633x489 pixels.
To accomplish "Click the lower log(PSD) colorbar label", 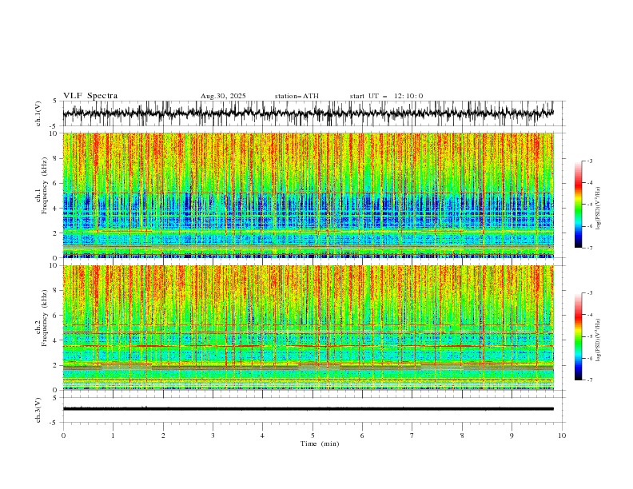I will [599, 340].
